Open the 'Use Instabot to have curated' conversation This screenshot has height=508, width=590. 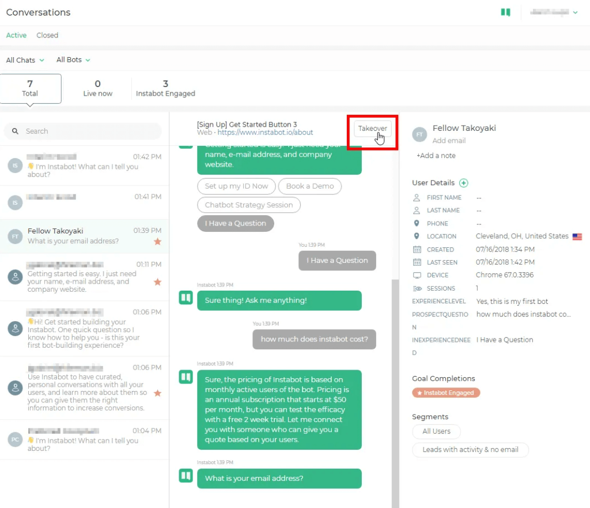click(84, 388)
